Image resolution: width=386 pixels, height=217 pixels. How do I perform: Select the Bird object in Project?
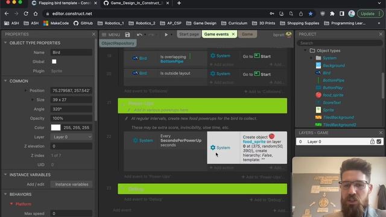click(326, 73)
